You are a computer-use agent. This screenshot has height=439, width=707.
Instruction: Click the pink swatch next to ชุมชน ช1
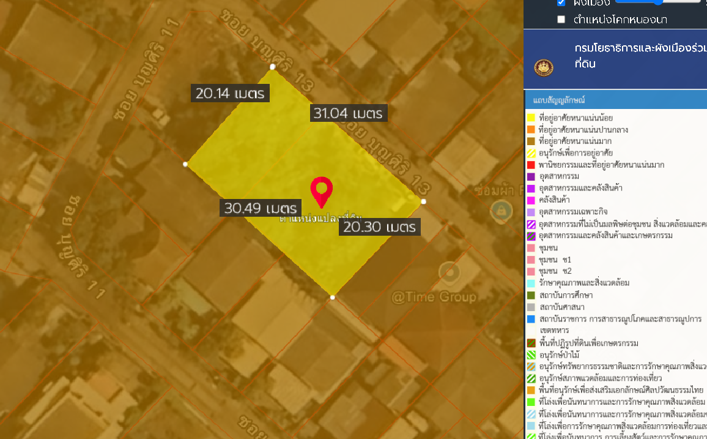click(531, 260)
